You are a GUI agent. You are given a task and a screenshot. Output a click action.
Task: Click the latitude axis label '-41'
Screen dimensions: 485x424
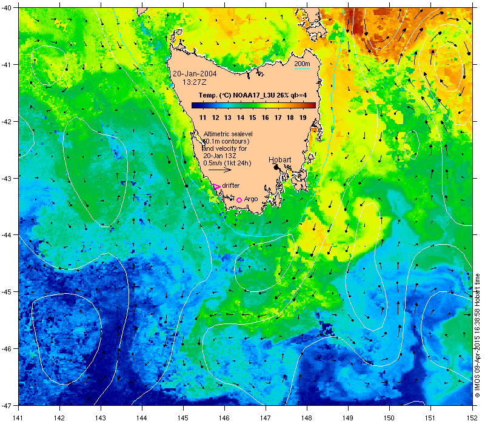click(6, 65)
